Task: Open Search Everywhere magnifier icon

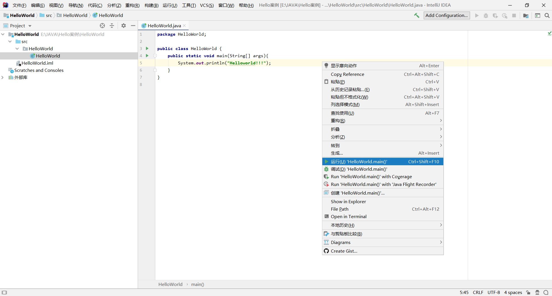Action: (x=547, y=16)
